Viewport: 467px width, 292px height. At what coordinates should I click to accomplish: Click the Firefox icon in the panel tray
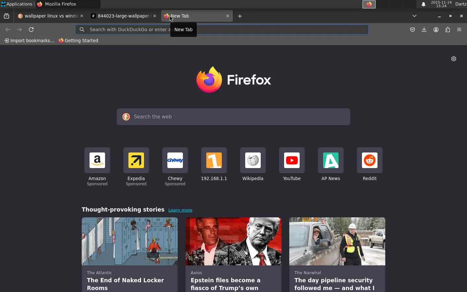coord(369,4)
